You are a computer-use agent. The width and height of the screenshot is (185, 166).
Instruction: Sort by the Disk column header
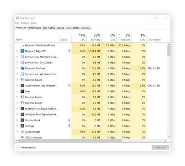[x=109, y=37]
